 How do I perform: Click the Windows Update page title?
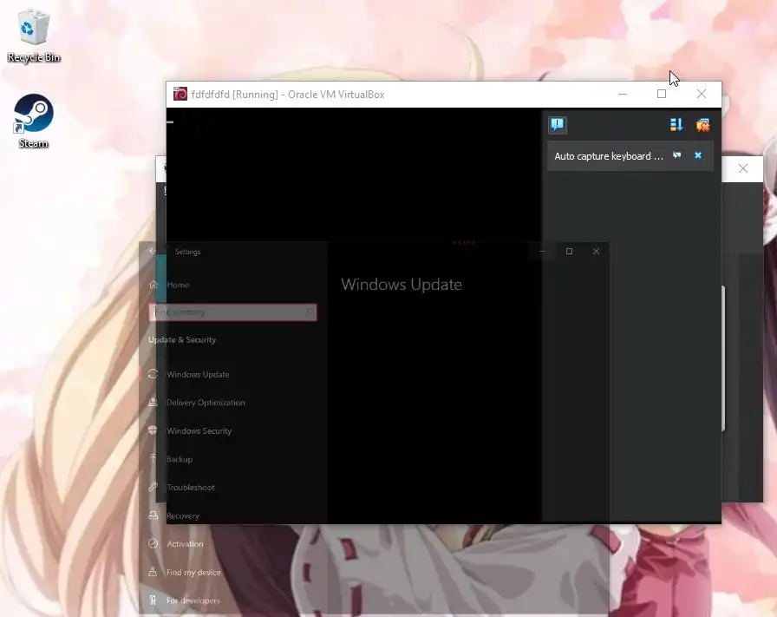tap(402, 284)
